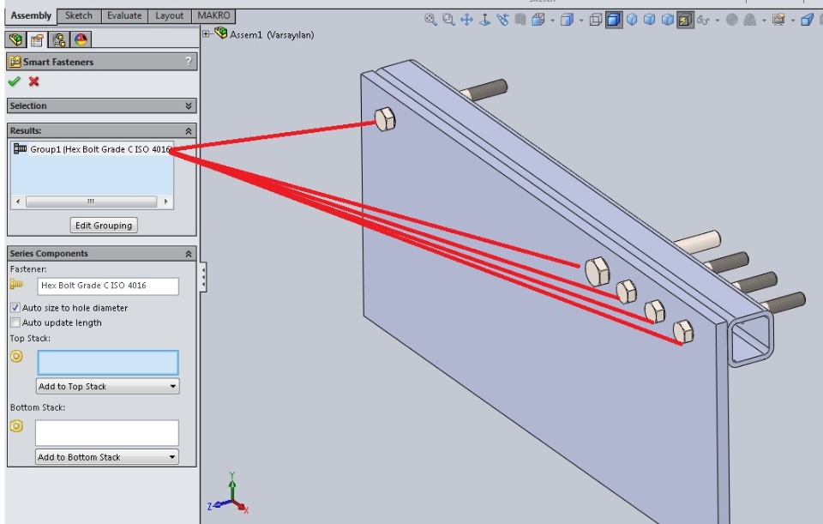Switch to the Sketch tab
The image size is (823, 524).
(79, 15)
